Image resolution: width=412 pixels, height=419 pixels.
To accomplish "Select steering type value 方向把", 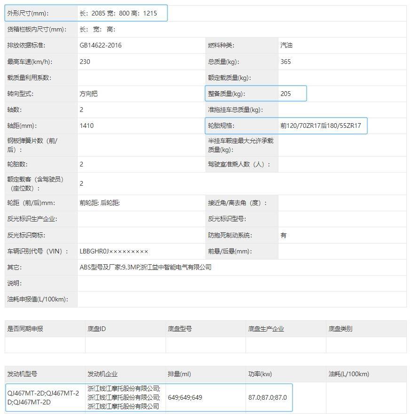I will point(88,94).
